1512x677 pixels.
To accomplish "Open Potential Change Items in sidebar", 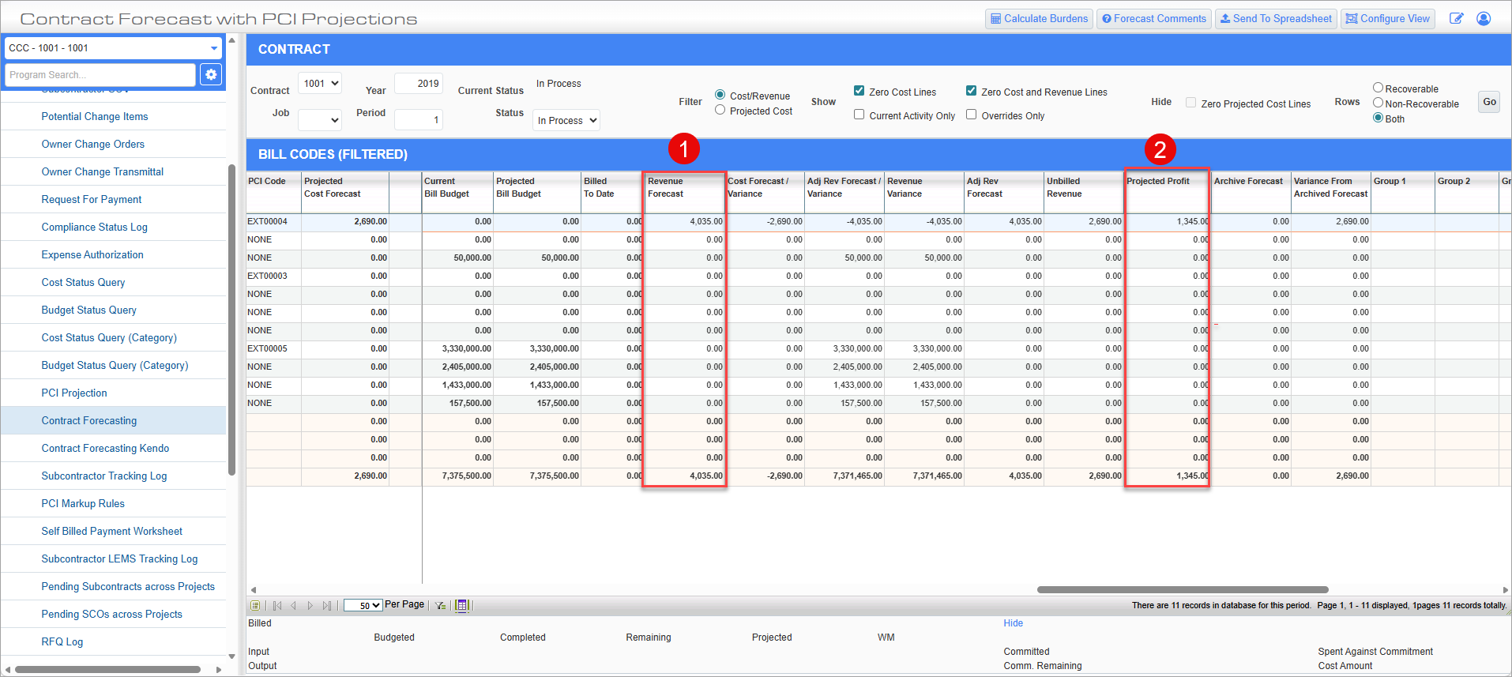I will click(95, 116).
